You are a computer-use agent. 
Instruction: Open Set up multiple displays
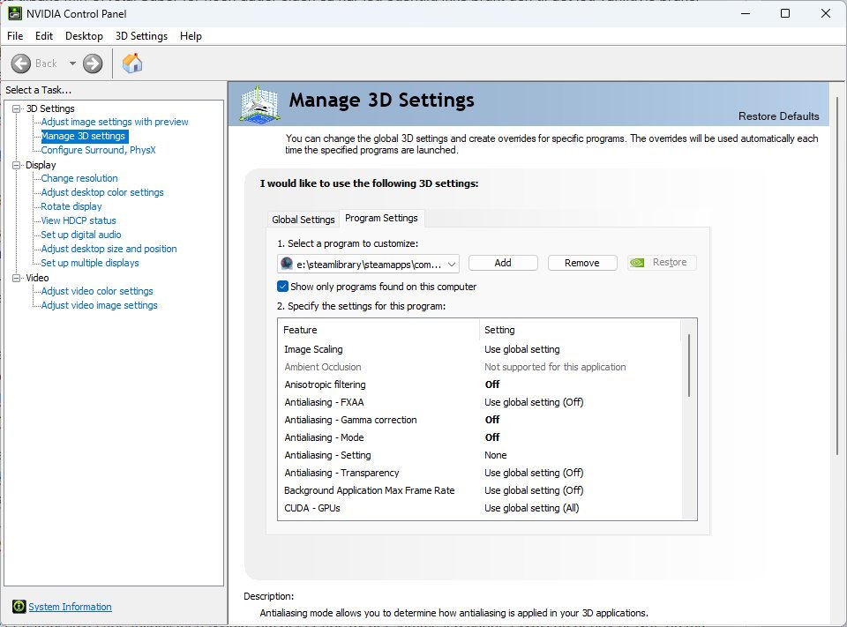coord(90,263)
